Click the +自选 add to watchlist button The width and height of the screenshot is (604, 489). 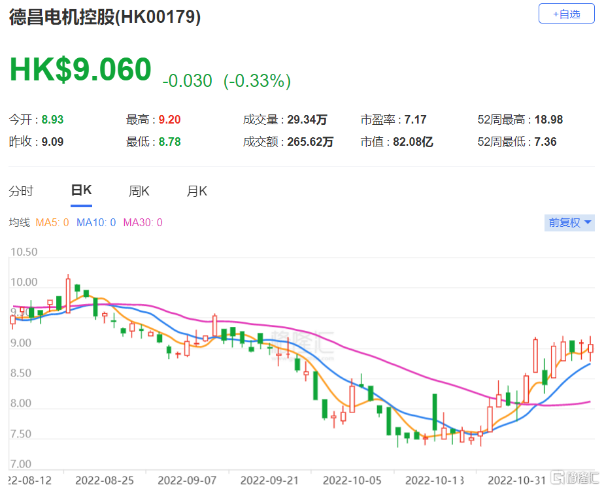tap(566, 14)
